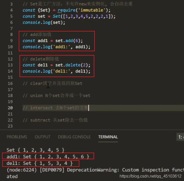Click the clear comment on line 16
184x181 pixels.
point(52,83)
